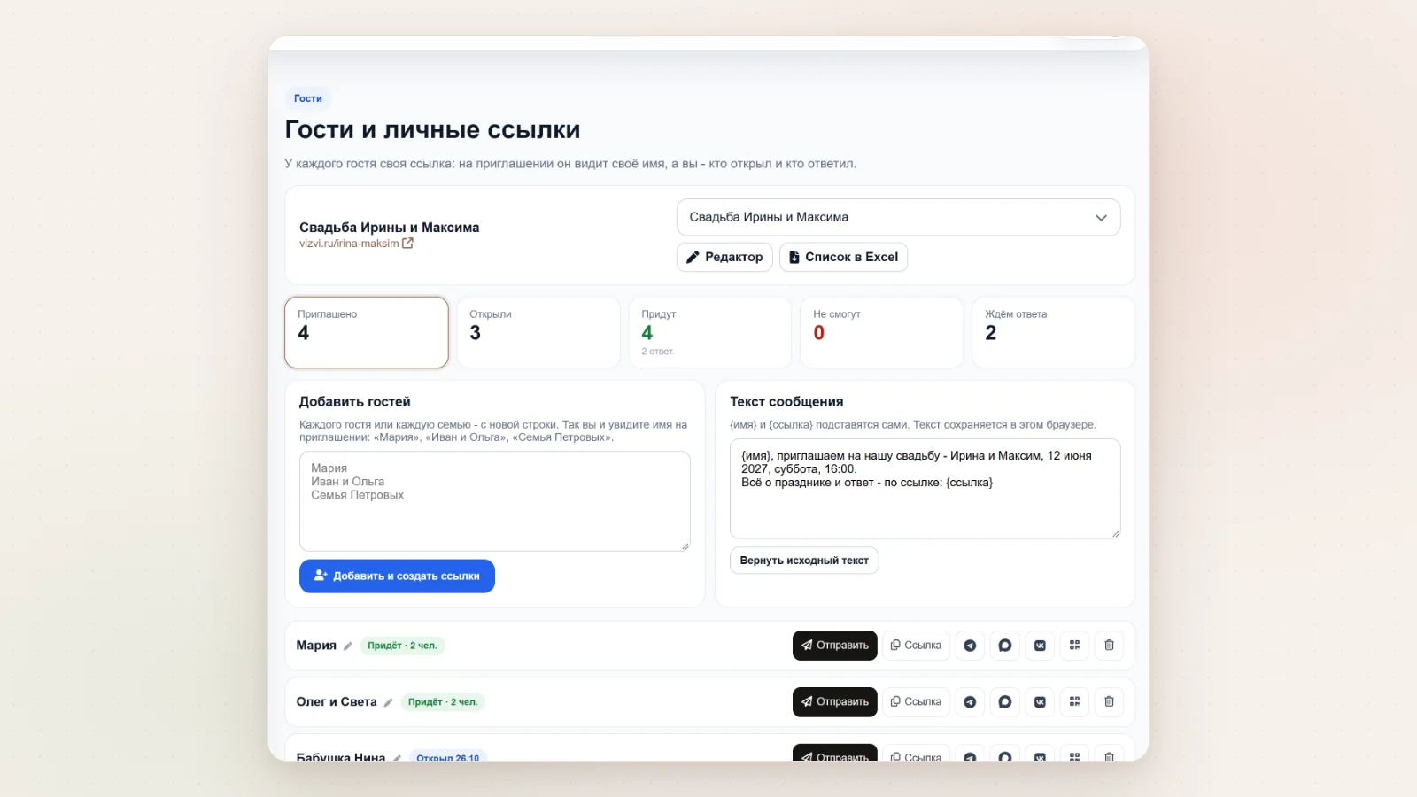Share Олег и Света link via VK
Screen dimensions: 1417x797
1040,702
